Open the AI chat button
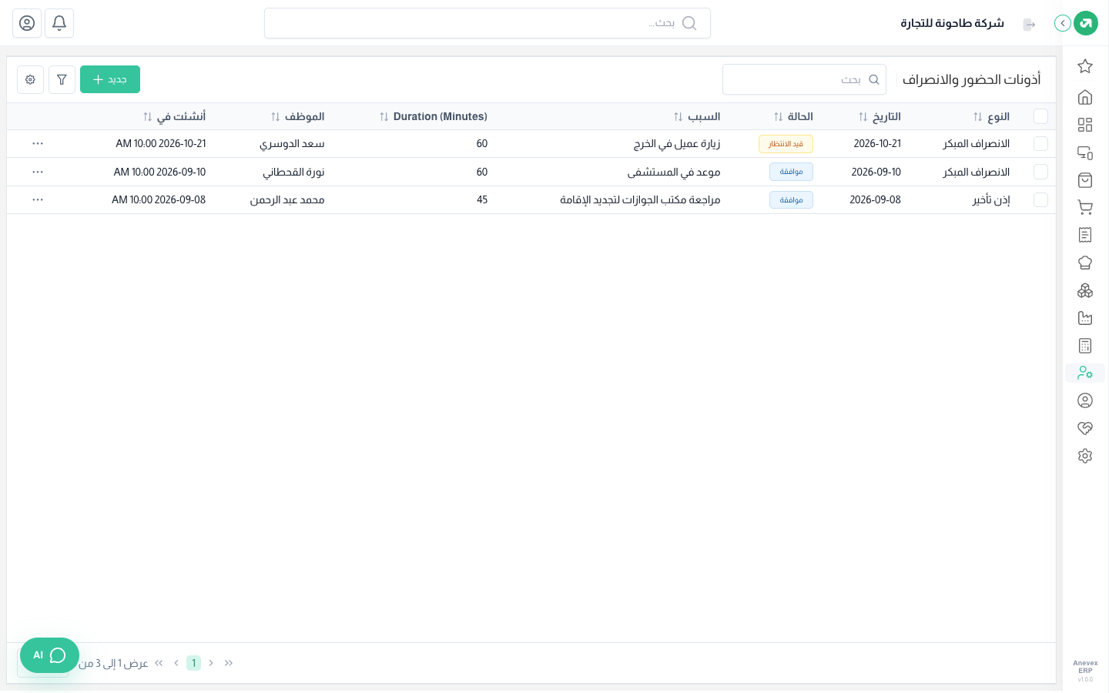Viewport: 1109px width, 693px height. 49,655
